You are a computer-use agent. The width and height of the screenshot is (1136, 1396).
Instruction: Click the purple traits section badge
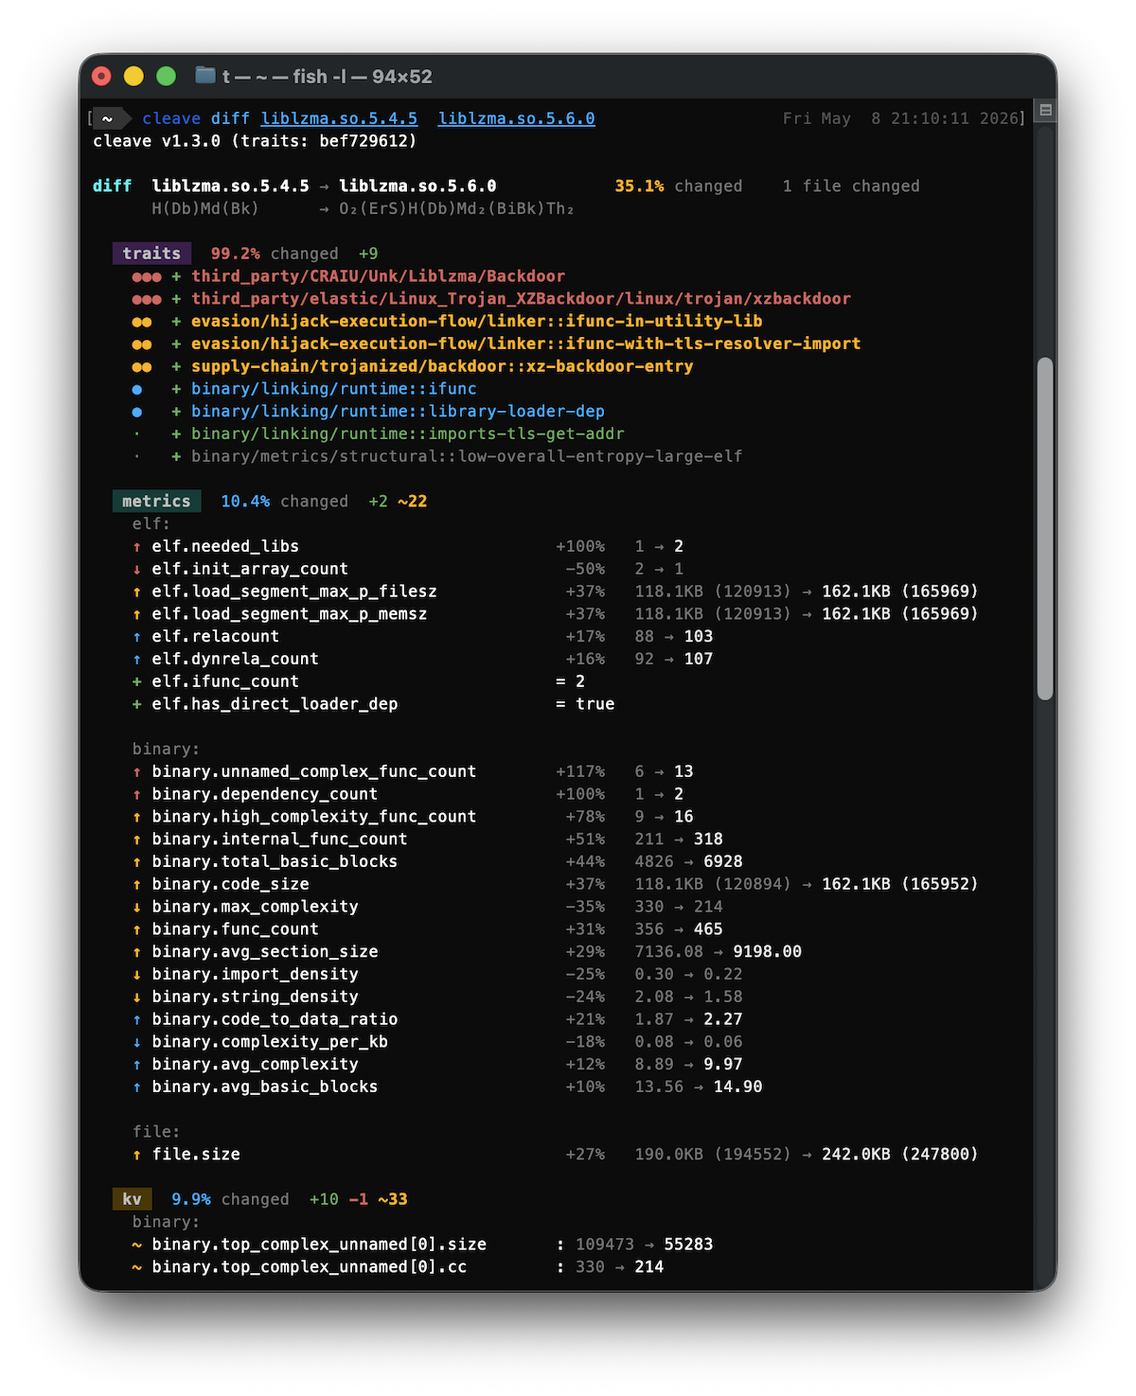tap(151, 254)
